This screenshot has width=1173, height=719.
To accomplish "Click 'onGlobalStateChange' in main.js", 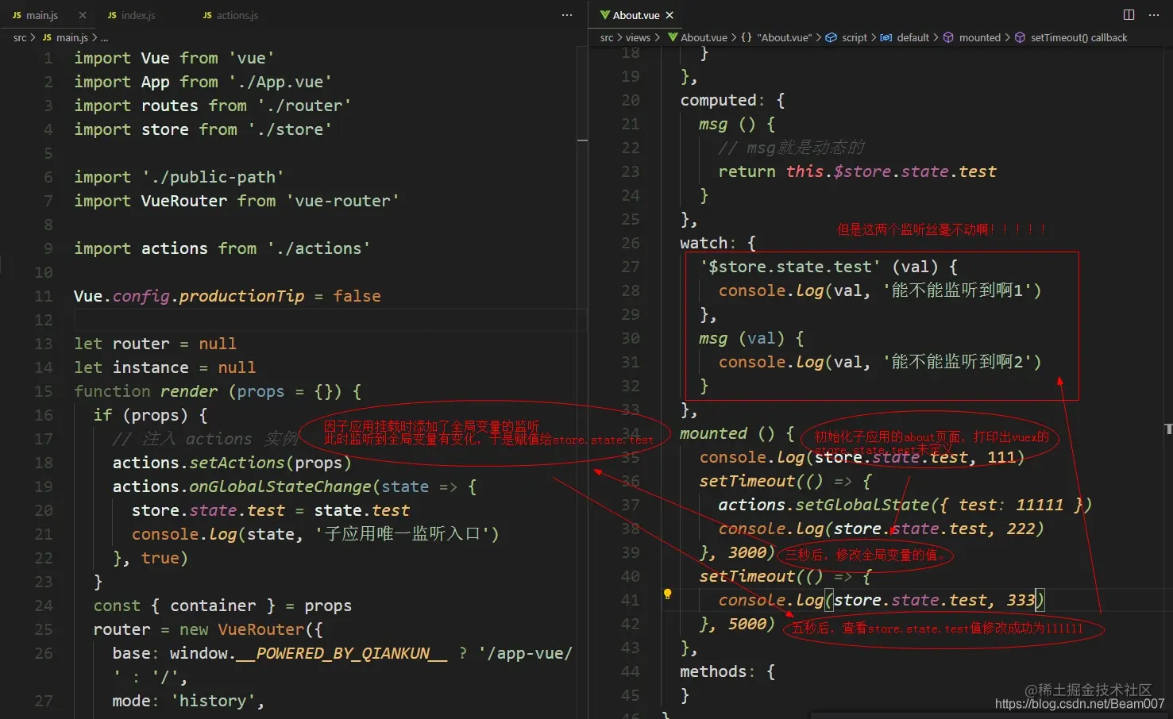I will tap(280, 486).
